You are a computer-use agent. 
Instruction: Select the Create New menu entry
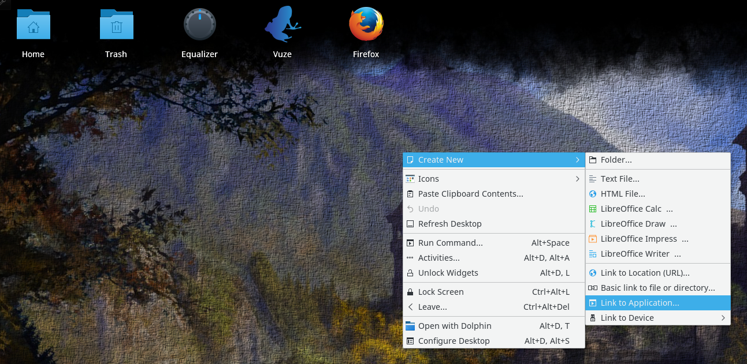point(494,160)
